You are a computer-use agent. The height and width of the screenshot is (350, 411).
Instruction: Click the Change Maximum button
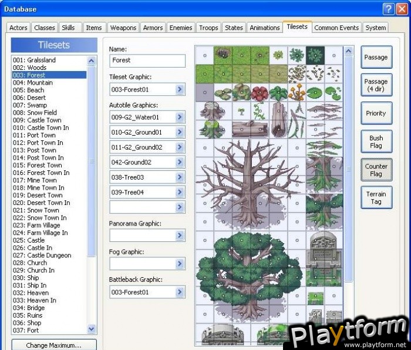(54, 345)
